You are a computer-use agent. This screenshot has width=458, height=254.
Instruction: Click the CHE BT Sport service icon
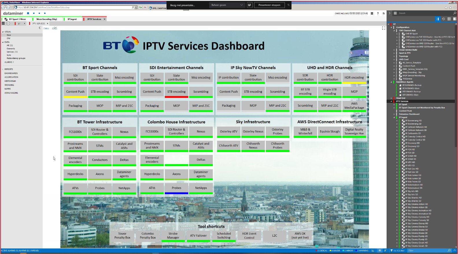tap(403, 34)
